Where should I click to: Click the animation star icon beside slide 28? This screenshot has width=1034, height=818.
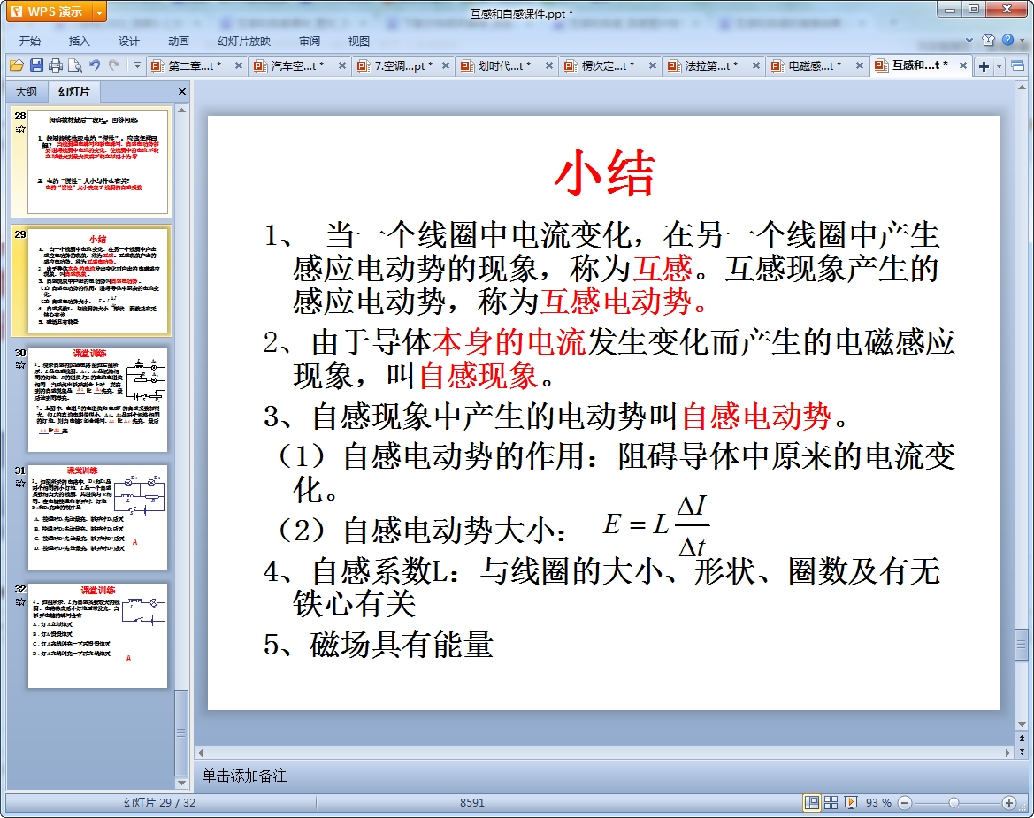(x=20, y=128)
